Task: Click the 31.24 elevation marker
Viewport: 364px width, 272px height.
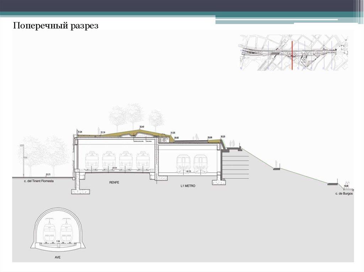Action: pyautogui.click(x=80, y=132)
